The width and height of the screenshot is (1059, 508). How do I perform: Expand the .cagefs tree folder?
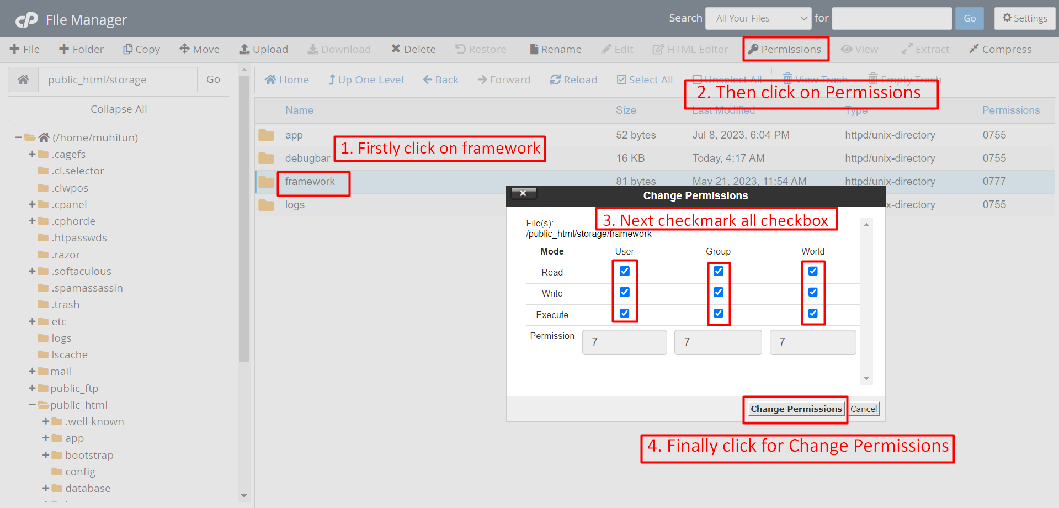click(x=32, y=154)
